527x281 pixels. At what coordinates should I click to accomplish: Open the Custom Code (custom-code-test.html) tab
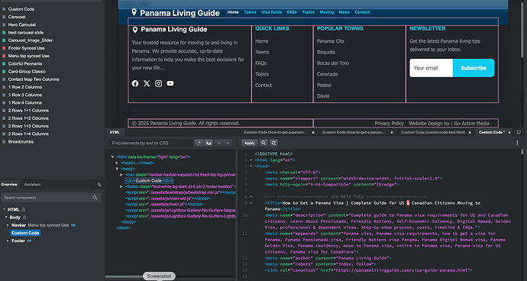433,132
